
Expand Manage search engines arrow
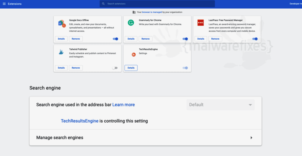251,138
